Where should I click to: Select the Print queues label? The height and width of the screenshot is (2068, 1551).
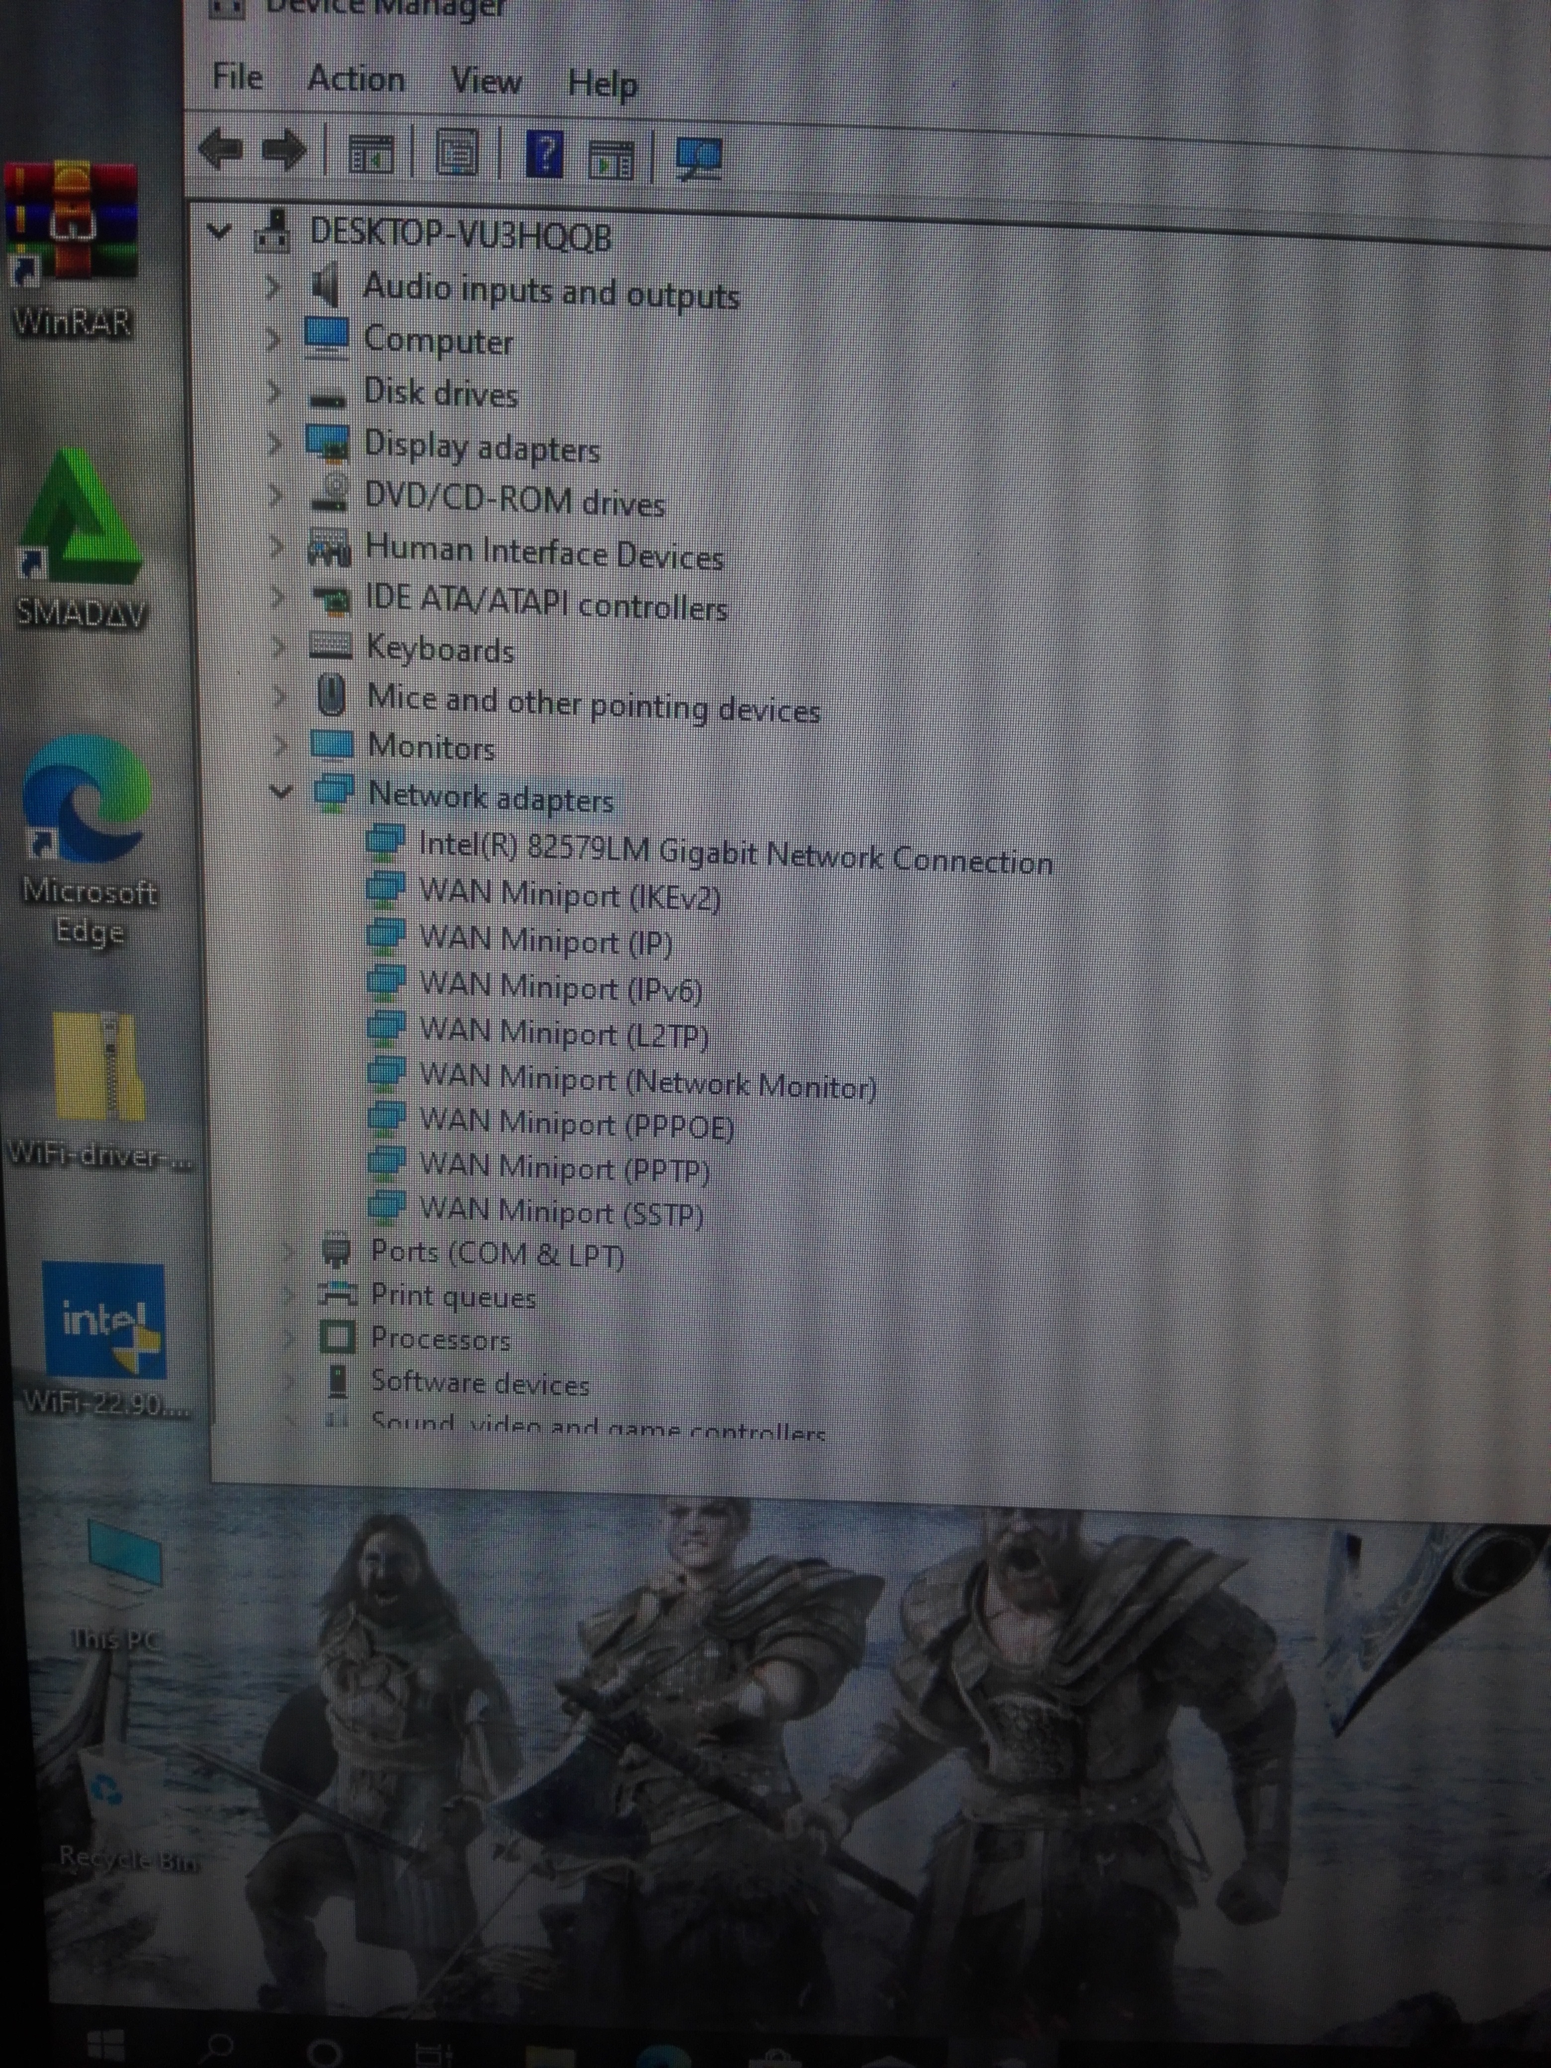pos(453,1296)
